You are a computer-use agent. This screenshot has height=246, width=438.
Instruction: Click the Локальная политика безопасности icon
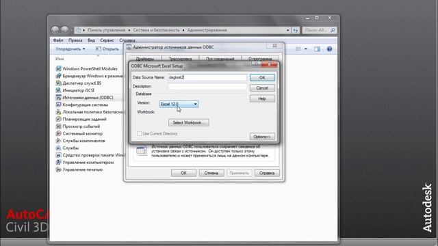58,112
